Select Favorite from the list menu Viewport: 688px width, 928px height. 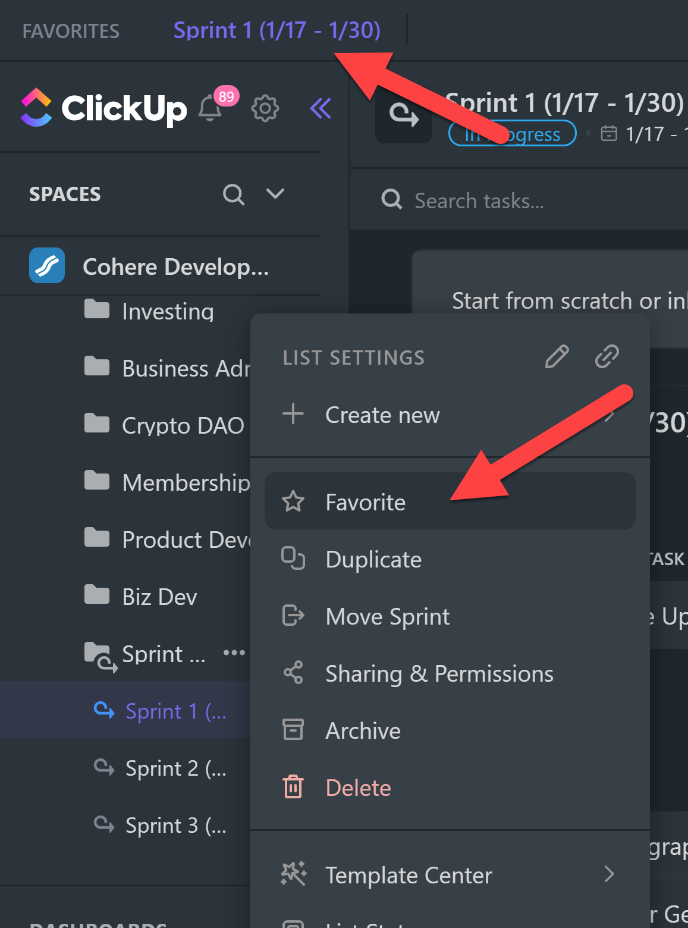pyautogui.click(x=366, y=502)
